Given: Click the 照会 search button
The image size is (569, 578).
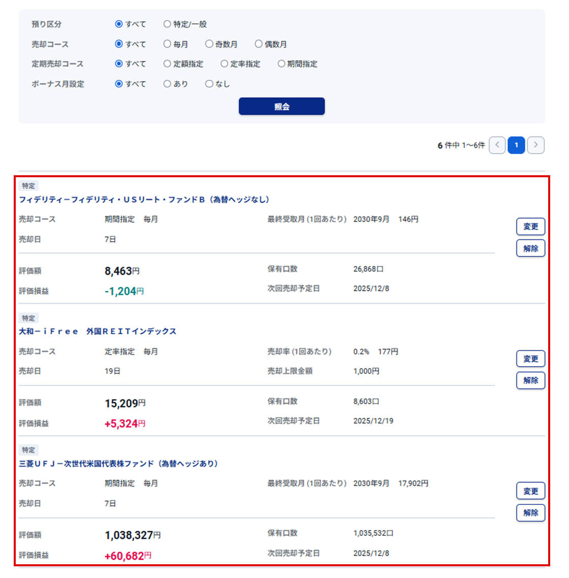Looking at the screenshot, I should [x=281, y=107].
